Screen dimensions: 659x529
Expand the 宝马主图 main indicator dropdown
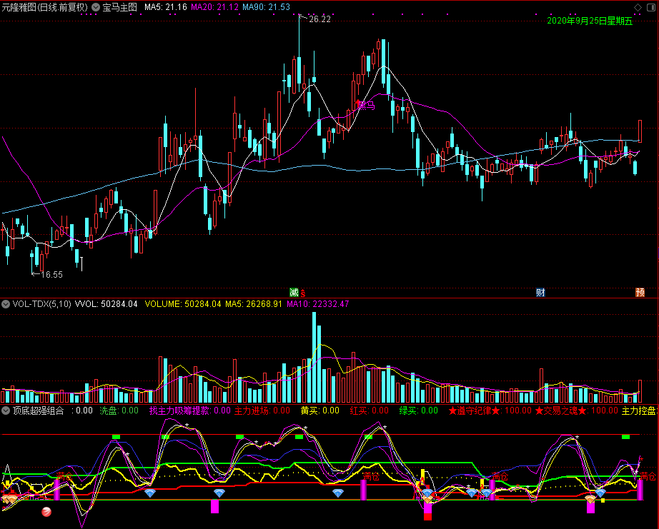coord(96,7)
